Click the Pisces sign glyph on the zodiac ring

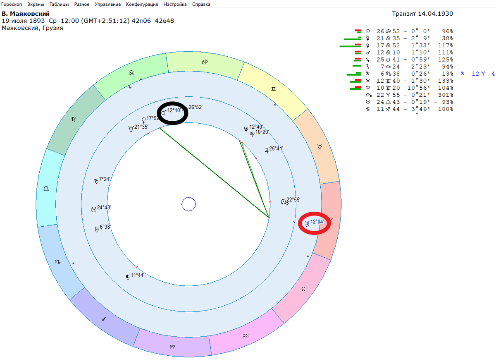[x=304, y=289]
